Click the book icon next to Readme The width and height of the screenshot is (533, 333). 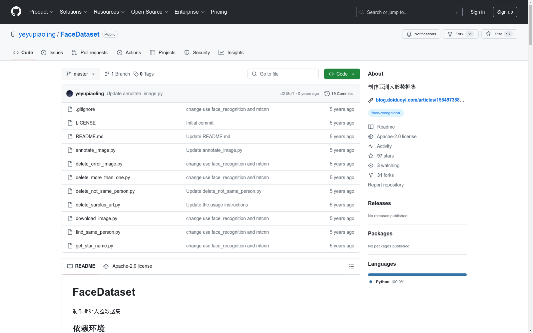coord(371,127)
